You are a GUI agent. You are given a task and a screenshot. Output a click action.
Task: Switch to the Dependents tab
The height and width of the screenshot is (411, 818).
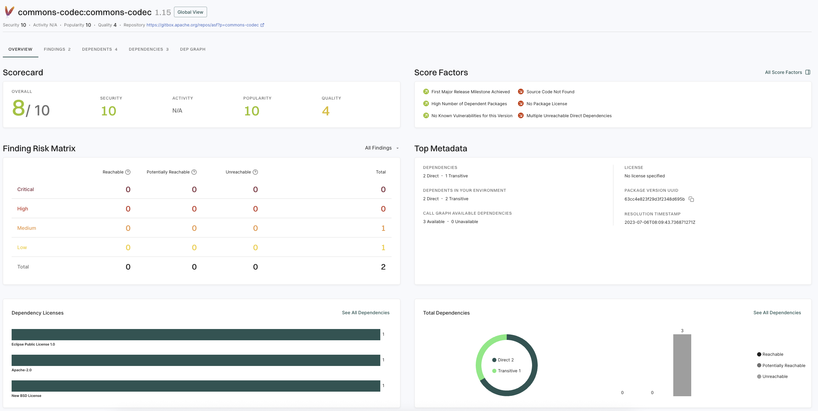[100, 49]
